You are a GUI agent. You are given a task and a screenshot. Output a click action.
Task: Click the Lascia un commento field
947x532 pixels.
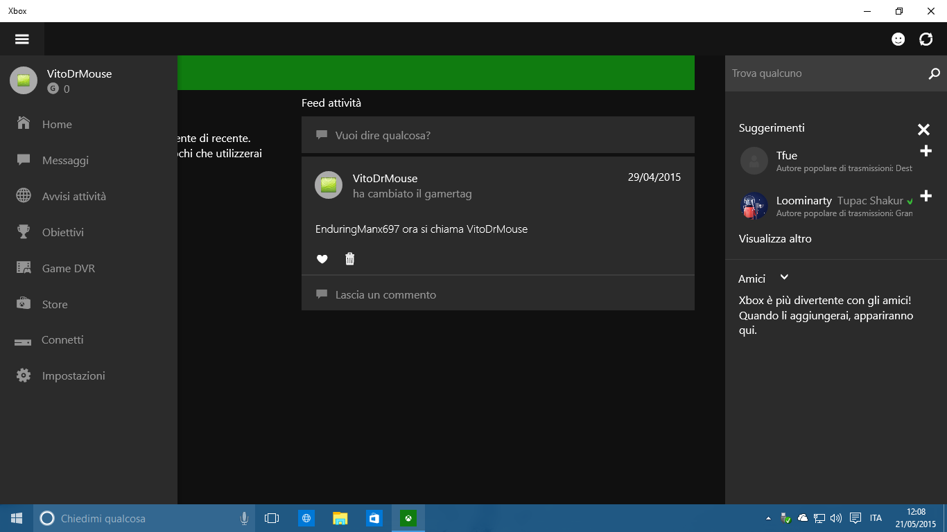tap(498, 294)
